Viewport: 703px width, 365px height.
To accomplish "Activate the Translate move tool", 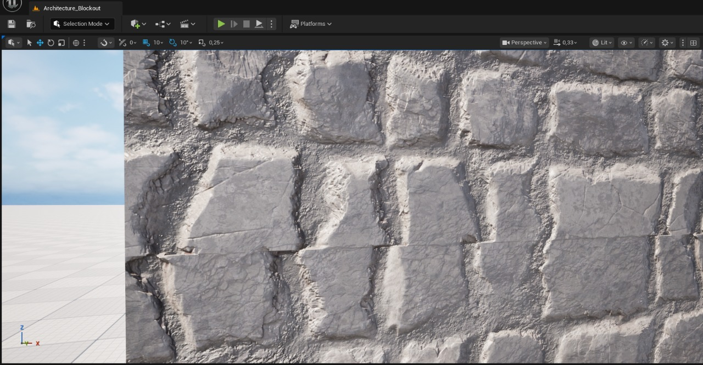I will tap(40, 43).
